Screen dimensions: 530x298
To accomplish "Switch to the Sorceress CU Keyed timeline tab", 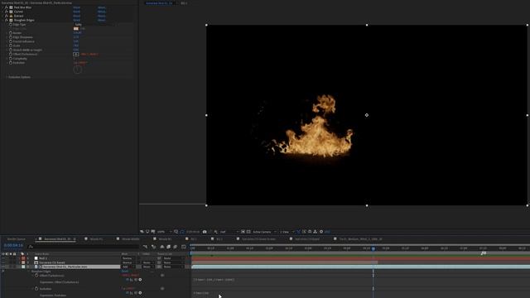I will [x=307, y=239].
